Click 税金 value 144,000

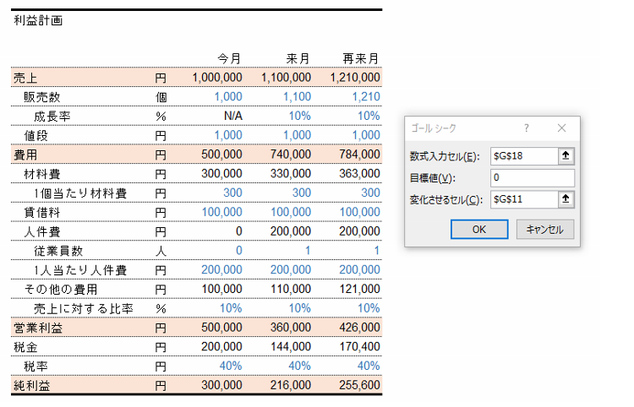[x=291, y=347]
